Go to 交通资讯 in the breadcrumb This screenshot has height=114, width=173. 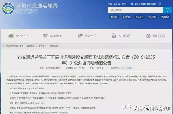(x=42, y=46)
